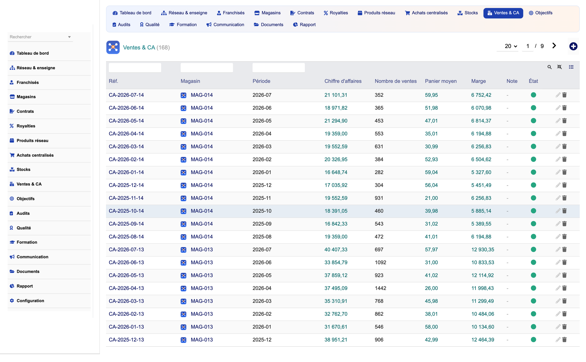
Task: Delete record CA-2026-07-13 with trash icon
Action: point(564,250)
